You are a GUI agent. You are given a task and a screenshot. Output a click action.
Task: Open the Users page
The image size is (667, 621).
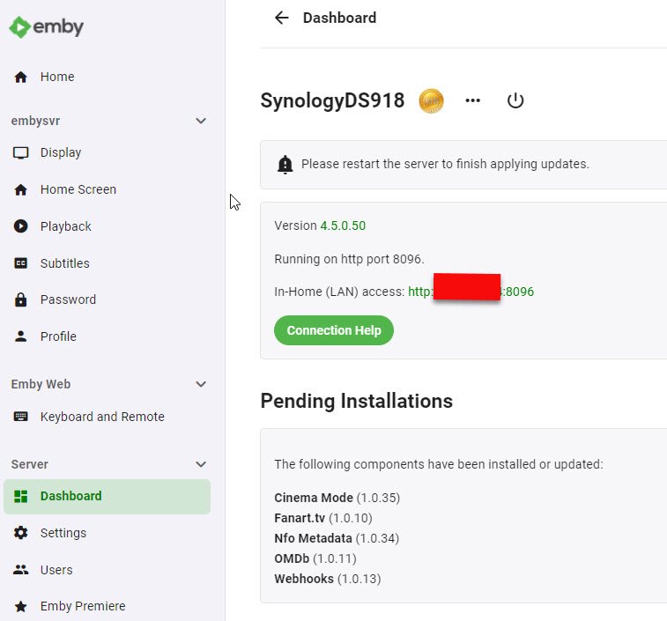point(56,570)
